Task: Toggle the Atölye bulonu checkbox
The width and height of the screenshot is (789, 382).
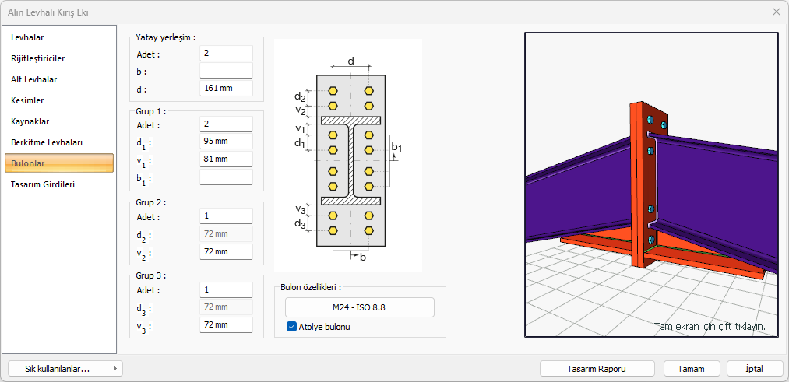Action: [292, 327]
